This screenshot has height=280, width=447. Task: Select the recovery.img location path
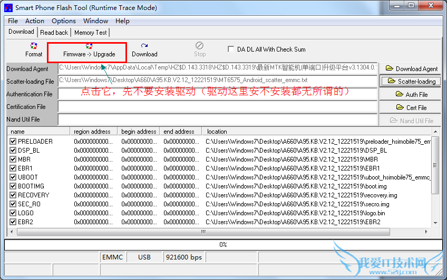(302, 195)
